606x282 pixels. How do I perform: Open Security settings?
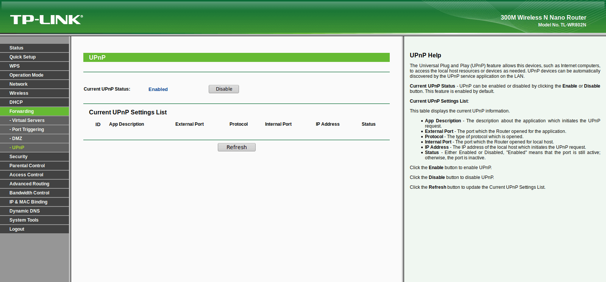34,157
